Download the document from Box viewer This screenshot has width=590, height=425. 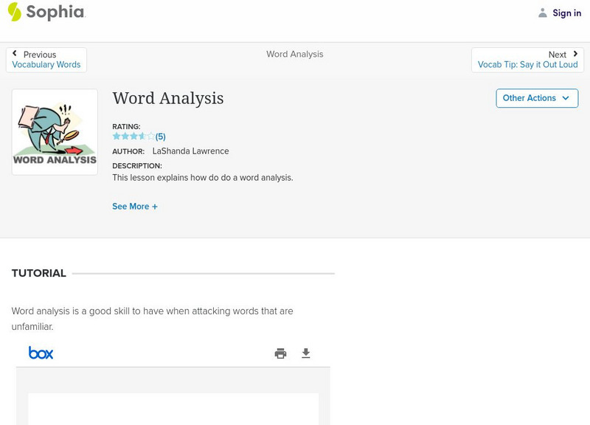pos(306,353)
